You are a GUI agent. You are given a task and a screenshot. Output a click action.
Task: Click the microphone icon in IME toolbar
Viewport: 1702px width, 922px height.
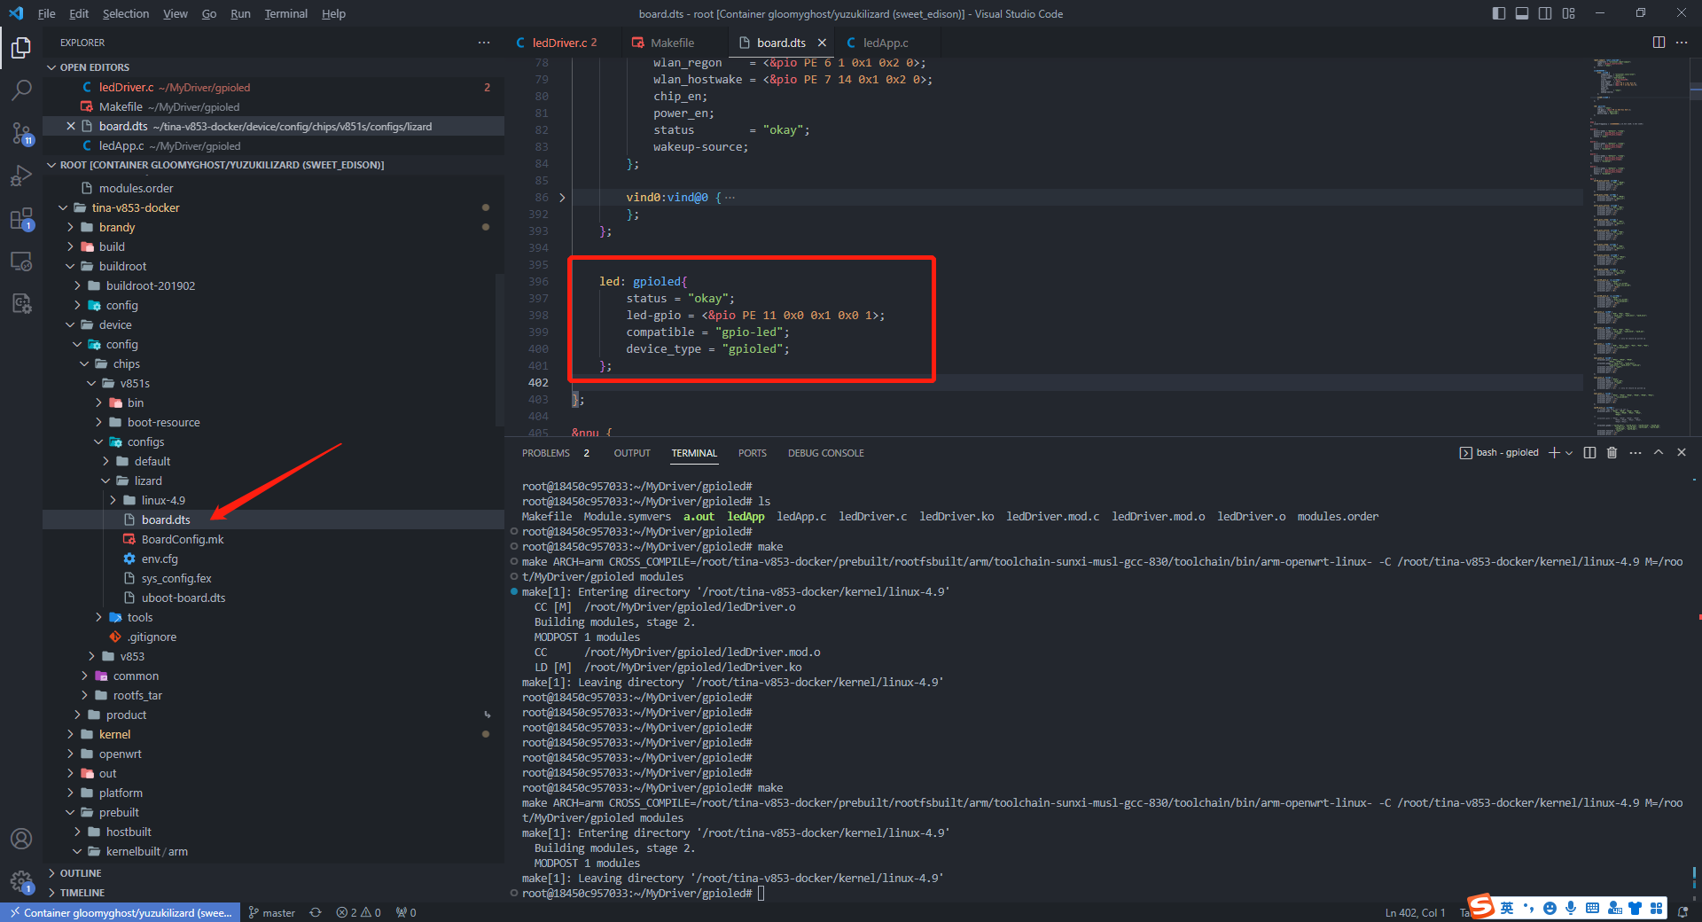[1571, 908]
